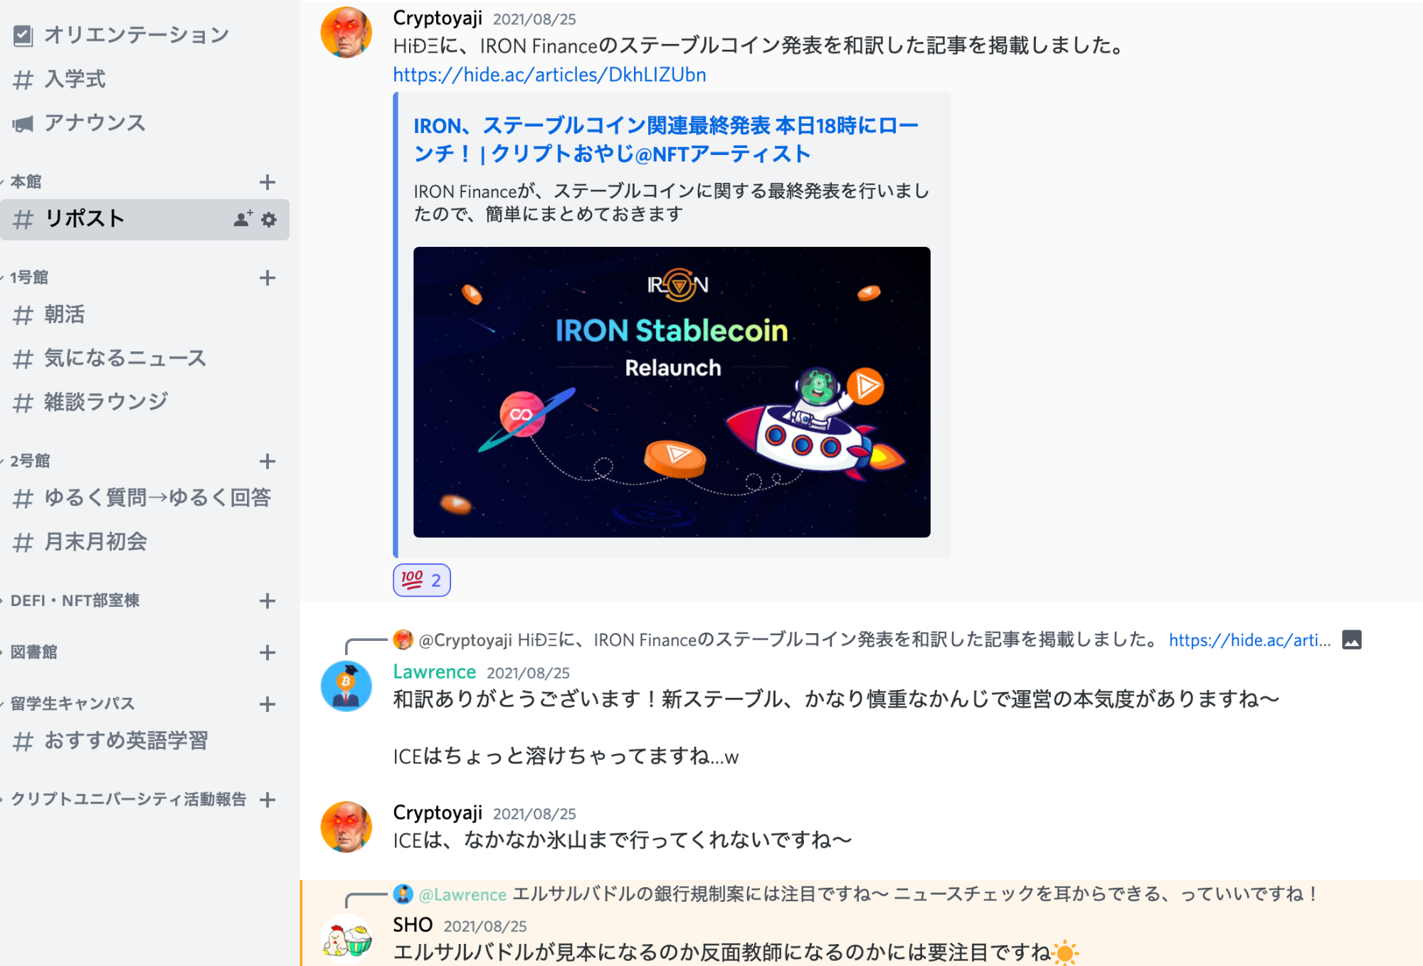This screenshot has width=1423, height=966.
Task: Switch to the 朝活 channel
Action: click(145, 314)
